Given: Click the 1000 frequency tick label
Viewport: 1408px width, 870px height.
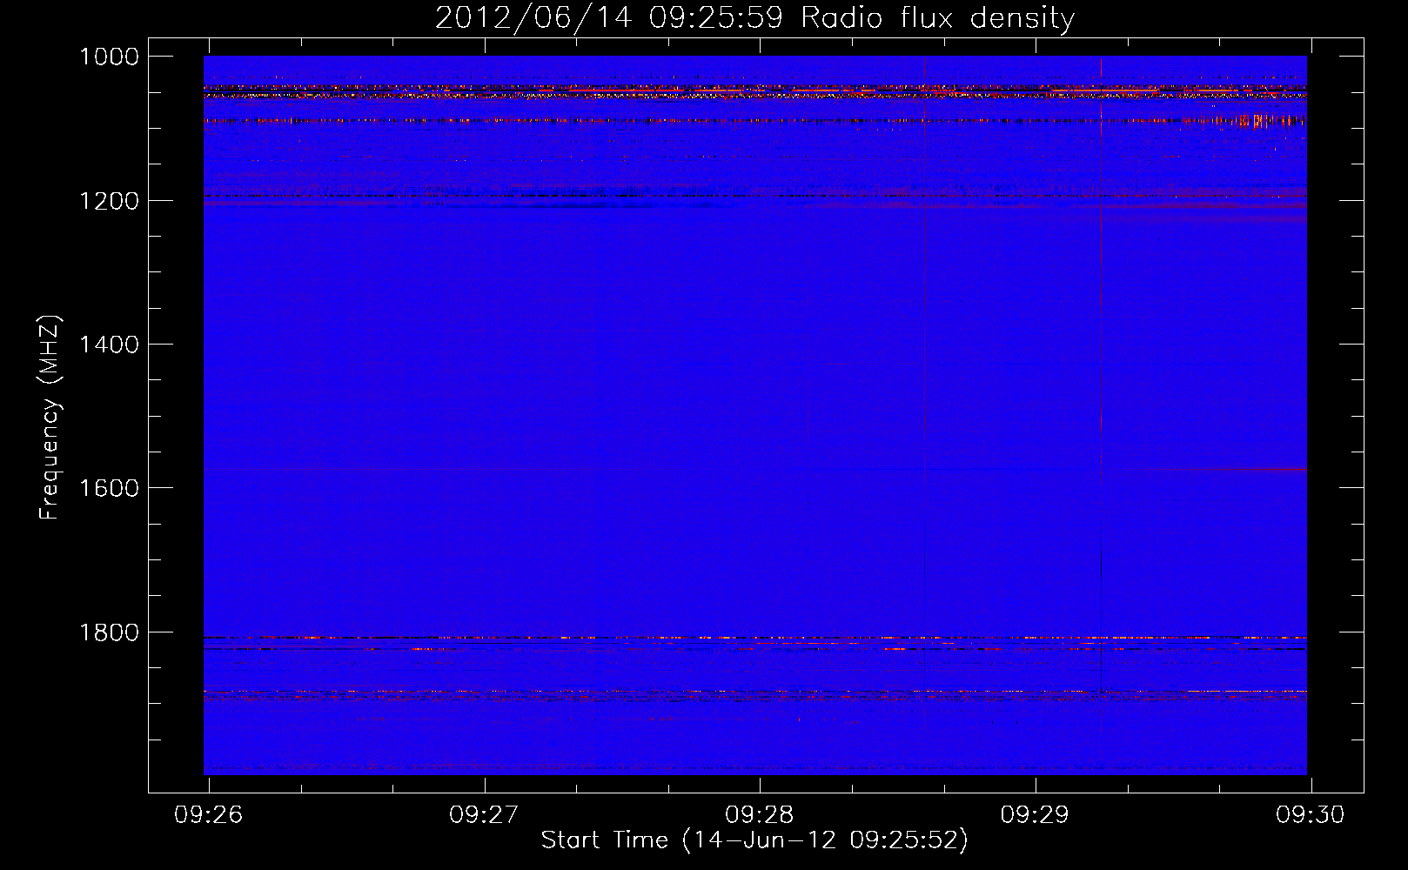Looking at the screenshot, I should pyautogui.click(x=109, y=57).
